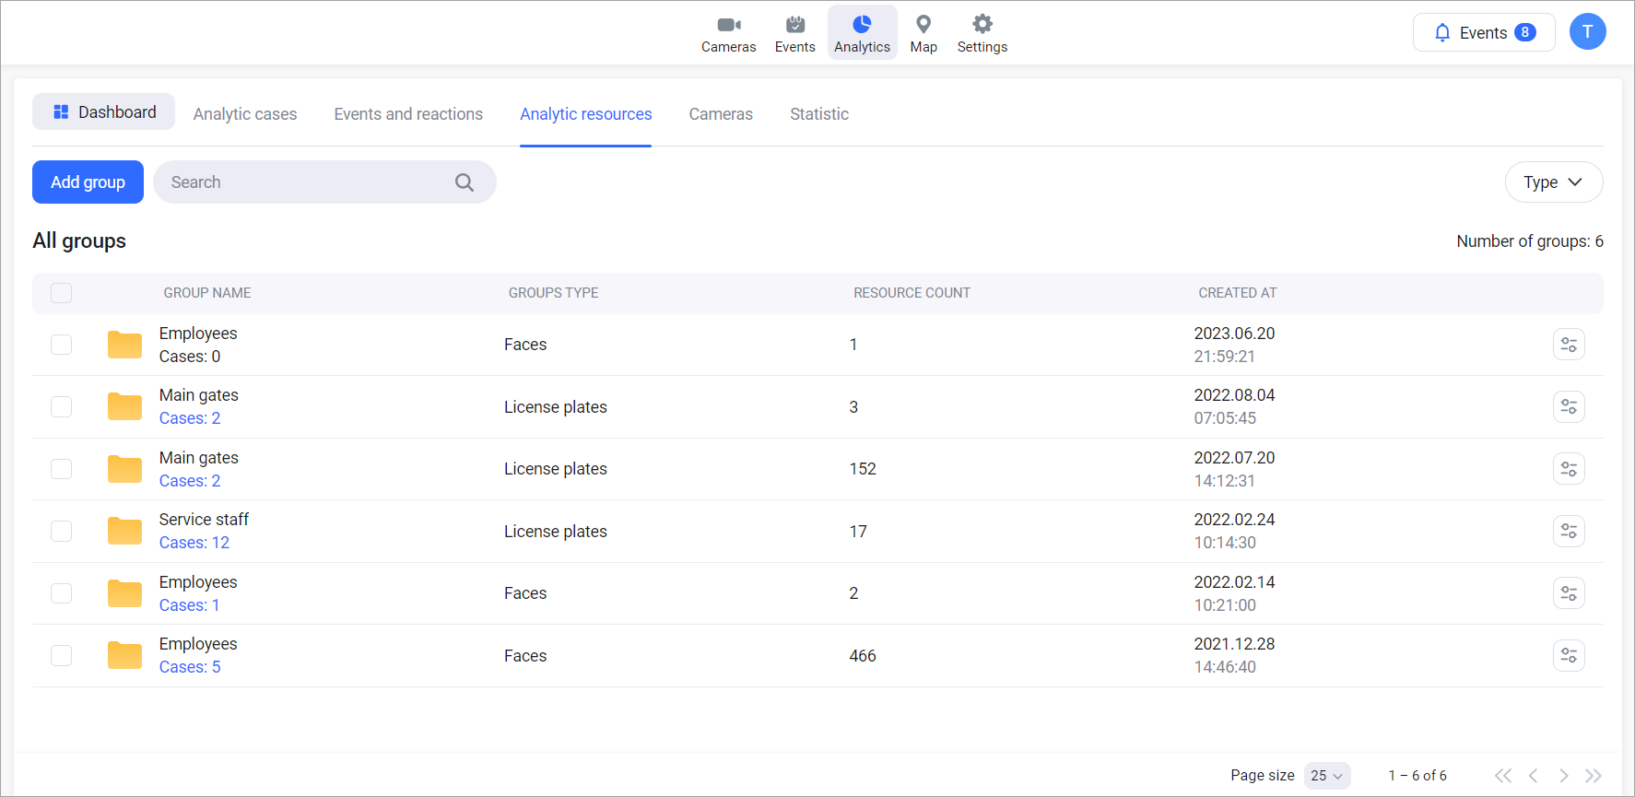The height and width of the screenshot is (797, 1635).
Task: Open the Cases: 12 link
Action: (194, 543)
